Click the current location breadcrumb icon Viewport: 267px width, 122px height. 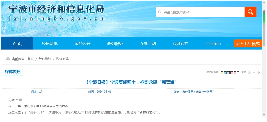(8, 59)
